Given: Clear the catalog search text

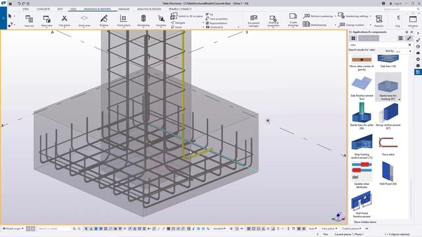Looking at the screenshot, I should tap(409, 45).
